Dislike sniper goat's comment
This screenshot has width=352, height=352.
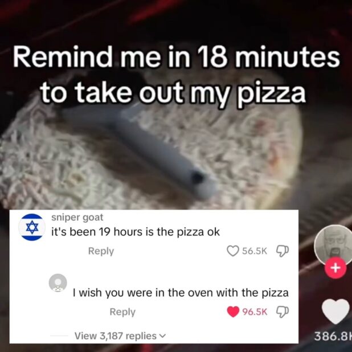click(283, 251)
